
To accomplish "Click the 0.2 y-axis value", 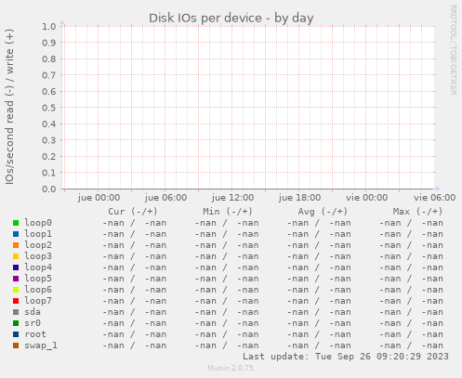I will pyautogui.click(x=49, y=156).
